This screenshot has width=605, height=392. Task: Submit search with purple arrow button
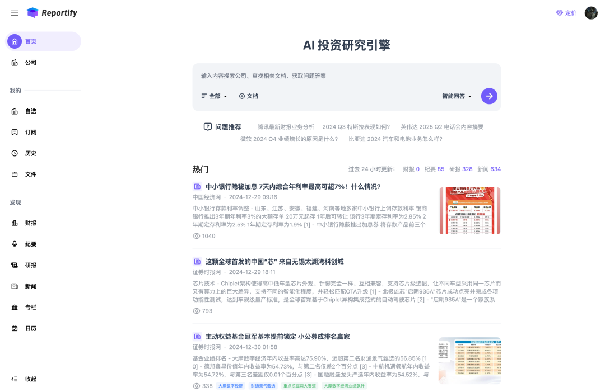point(489,96)
